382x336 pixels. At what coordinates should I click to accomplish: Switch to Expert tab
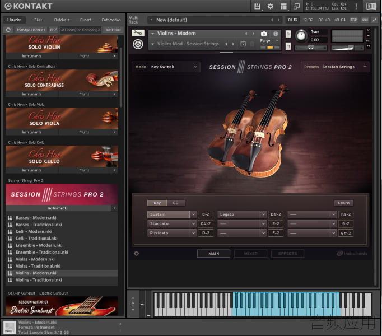pos(86,20)
